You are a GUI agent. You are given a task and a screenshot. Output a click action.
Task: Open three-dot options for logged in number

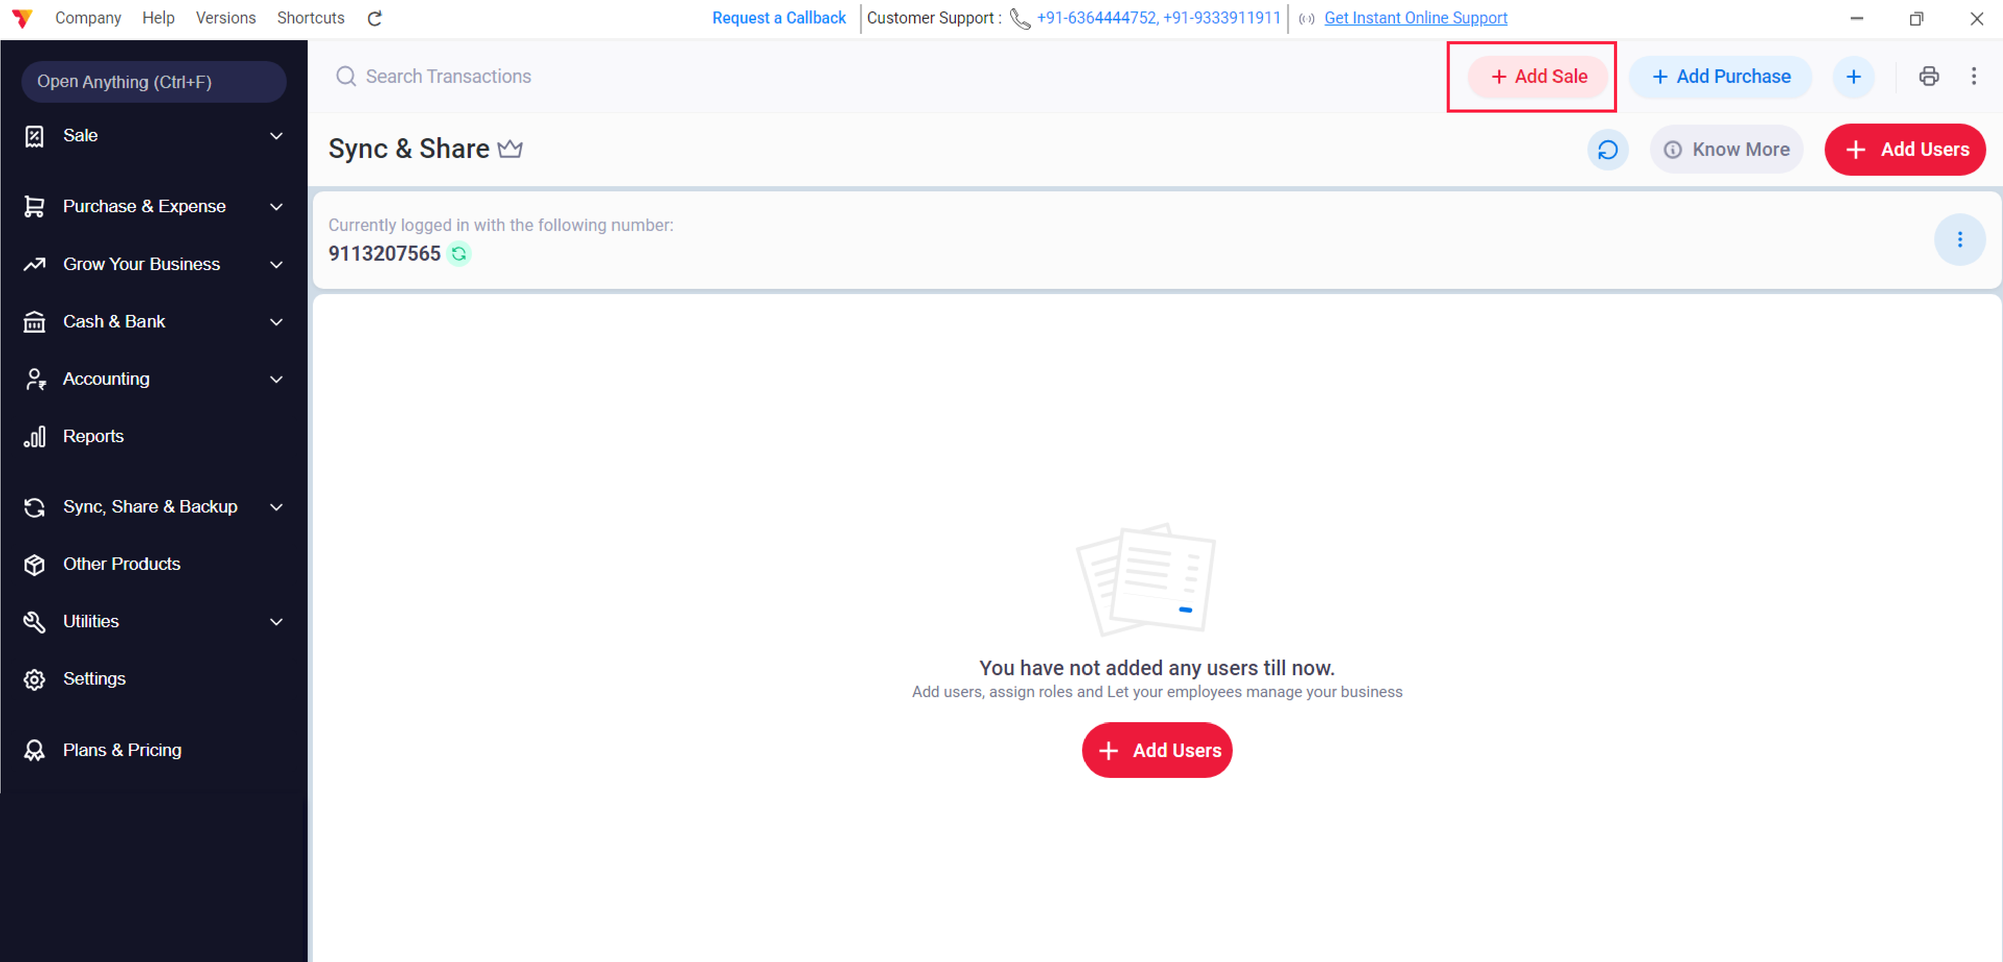(1960, 239)
